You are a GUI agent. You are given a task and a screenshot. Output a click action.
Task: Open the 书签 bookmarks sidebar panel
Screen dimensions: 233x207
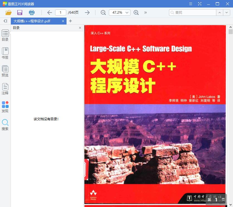click(5, 53)
